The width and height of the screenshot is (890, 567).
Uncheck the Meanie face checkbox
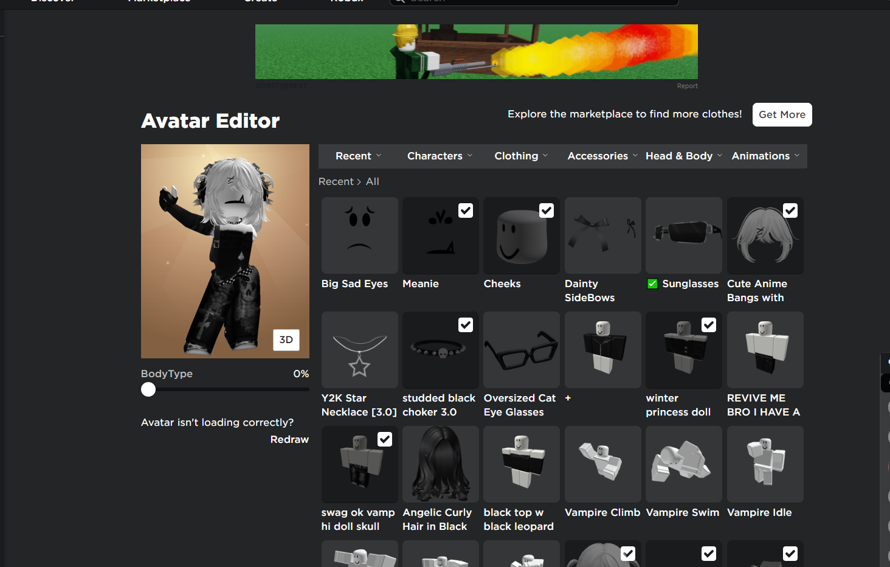coord(466,210)
